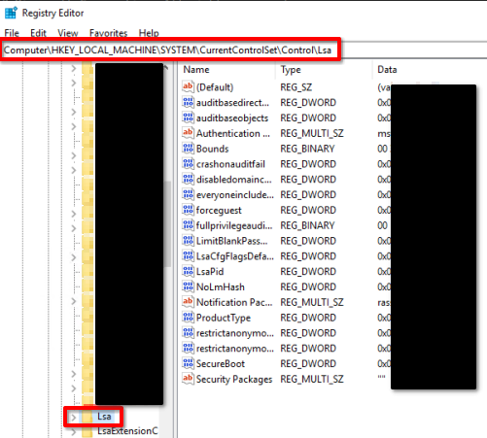Click the Bounds binary value icon
Image resolution: width=487 pixels, height=438 pixels.
click(188, 149)
